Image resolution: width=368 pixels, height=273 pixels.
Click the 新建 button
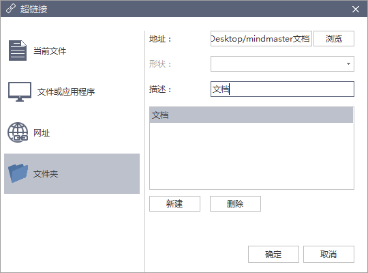pyautogui.click(x=174, y=203)
